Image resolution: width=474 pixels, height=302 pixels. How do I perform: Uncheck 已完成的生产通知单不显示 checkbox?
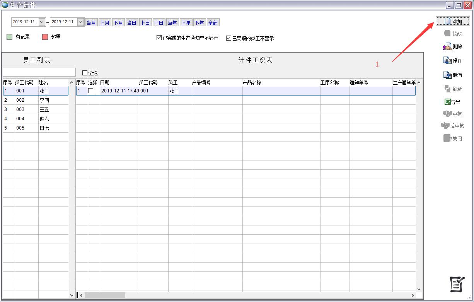[159, 38]
